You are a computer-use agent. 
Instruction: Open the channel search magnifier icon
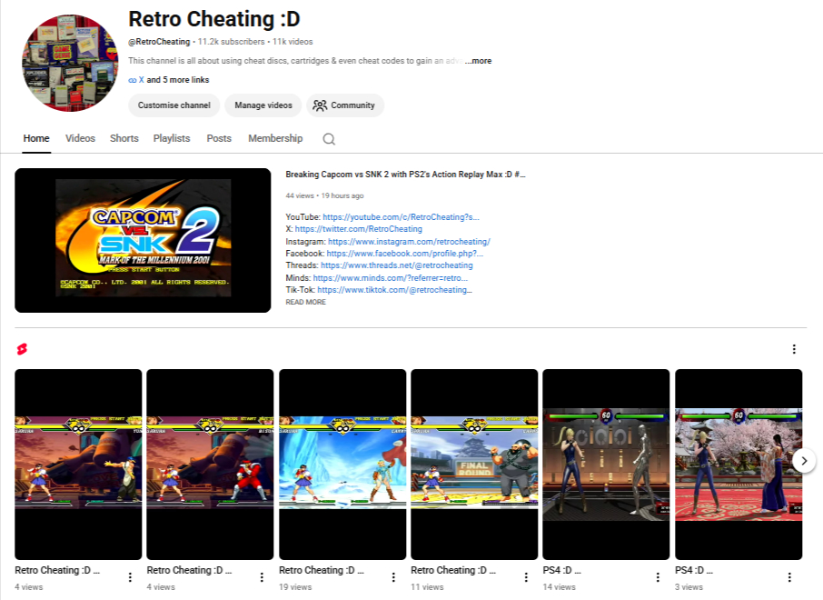point(329,139)
